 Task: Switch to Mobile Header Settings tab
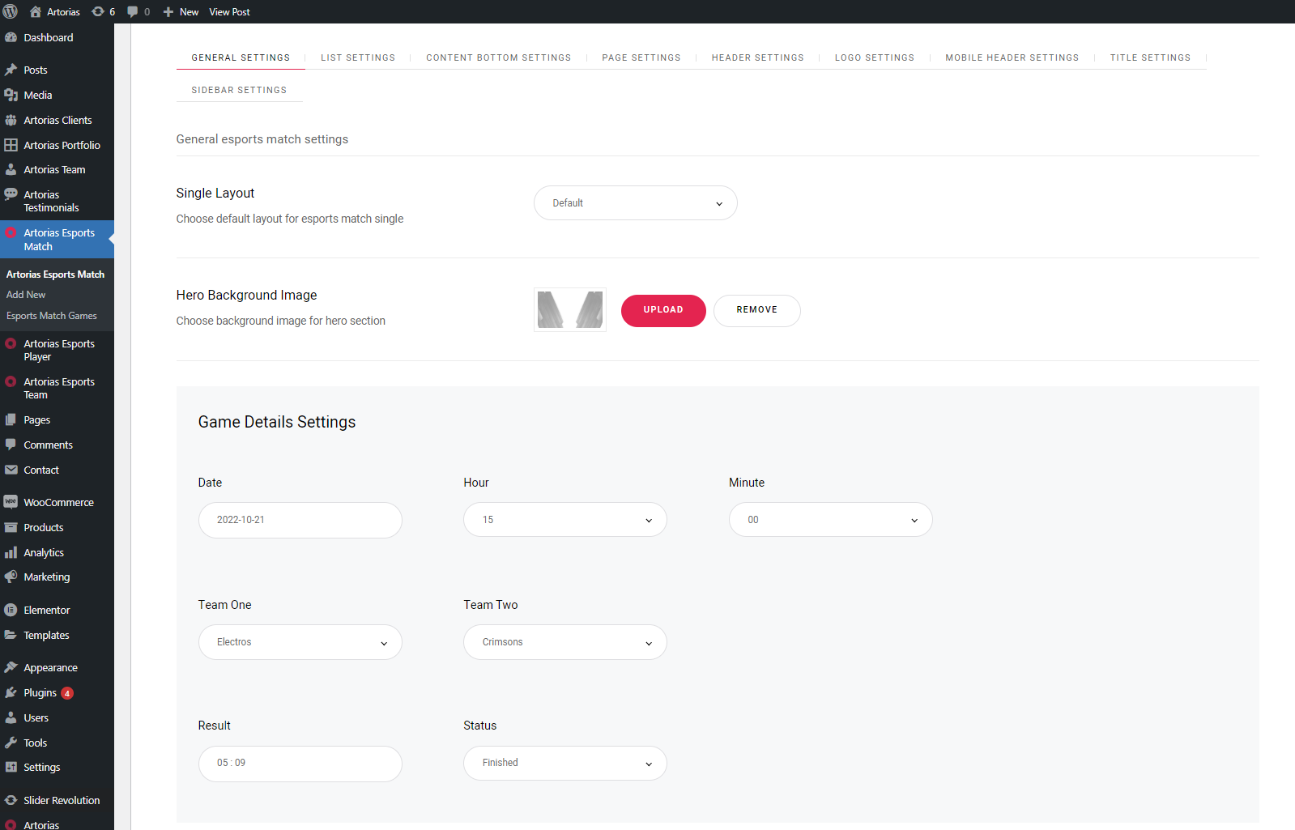(1012, 57)
